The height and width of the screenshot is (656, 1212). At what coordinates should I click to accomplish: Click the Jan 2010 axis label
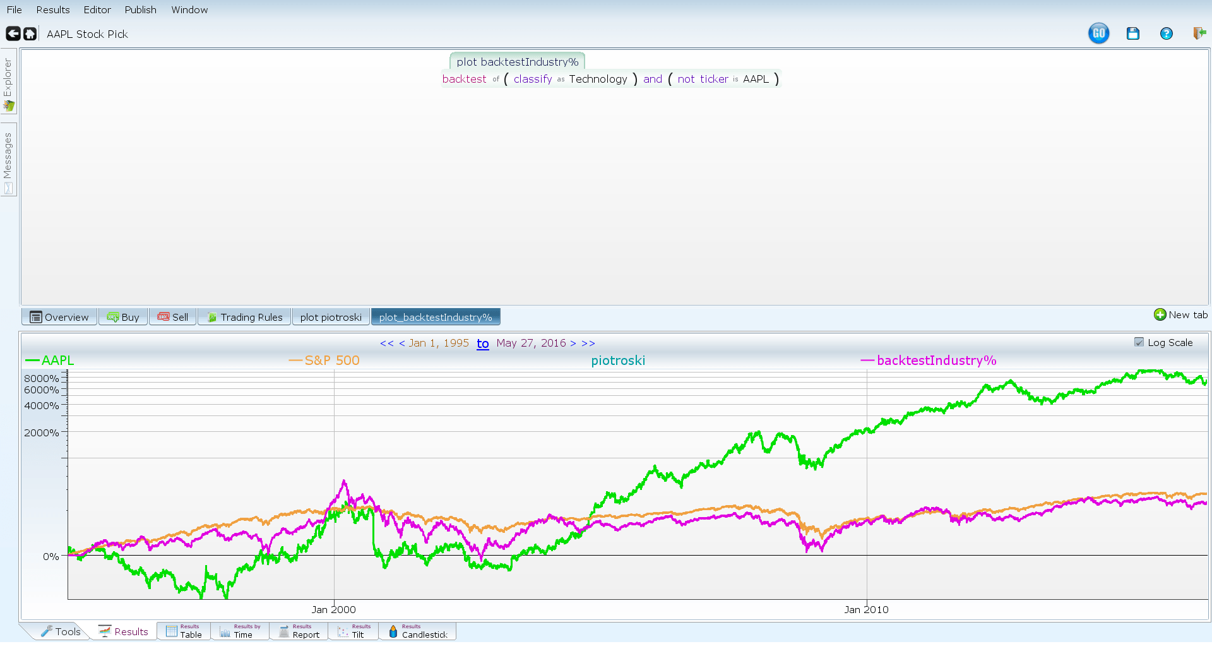coord(866,609)
